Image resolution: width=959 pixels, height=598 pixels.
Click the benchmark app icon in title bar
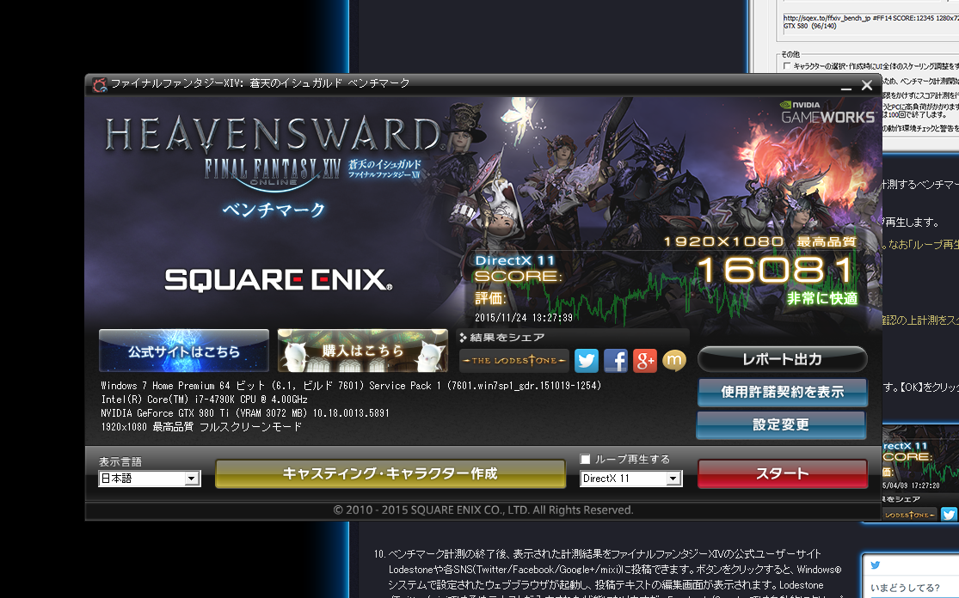[x=99, y=84]
